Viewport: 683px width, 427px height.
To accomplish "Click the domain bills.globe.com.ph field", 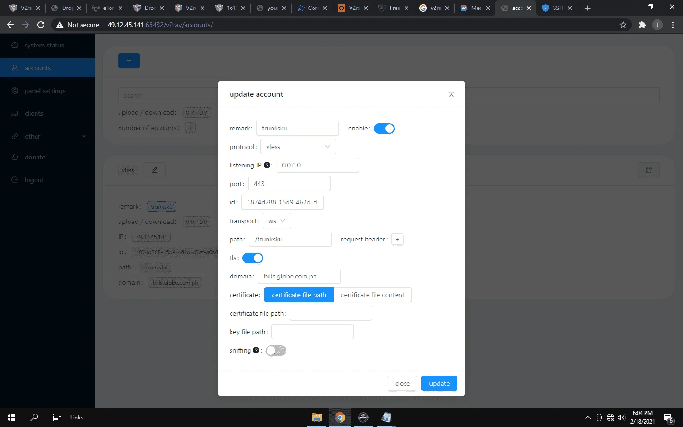I will pyautogui.click(x=299, y=276).
